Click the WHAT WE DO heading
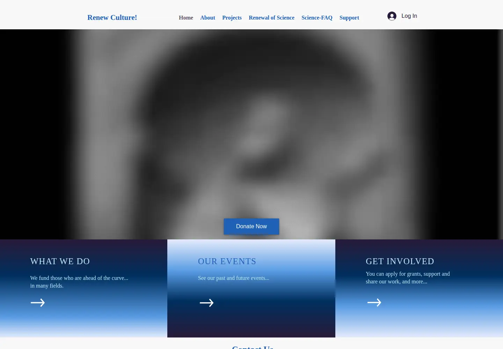The image size is (503, 349). click(x=60, y=261)
